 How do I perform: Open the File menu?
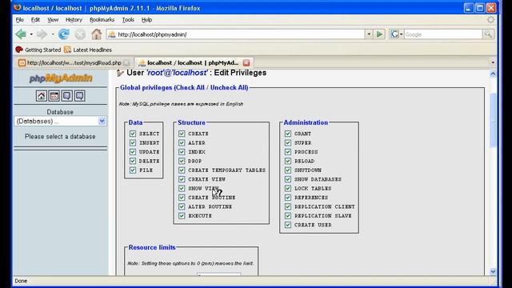(19, 19)
